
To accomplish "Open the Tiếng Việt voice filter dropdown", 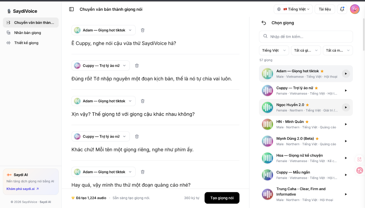I will pos(274,50).
